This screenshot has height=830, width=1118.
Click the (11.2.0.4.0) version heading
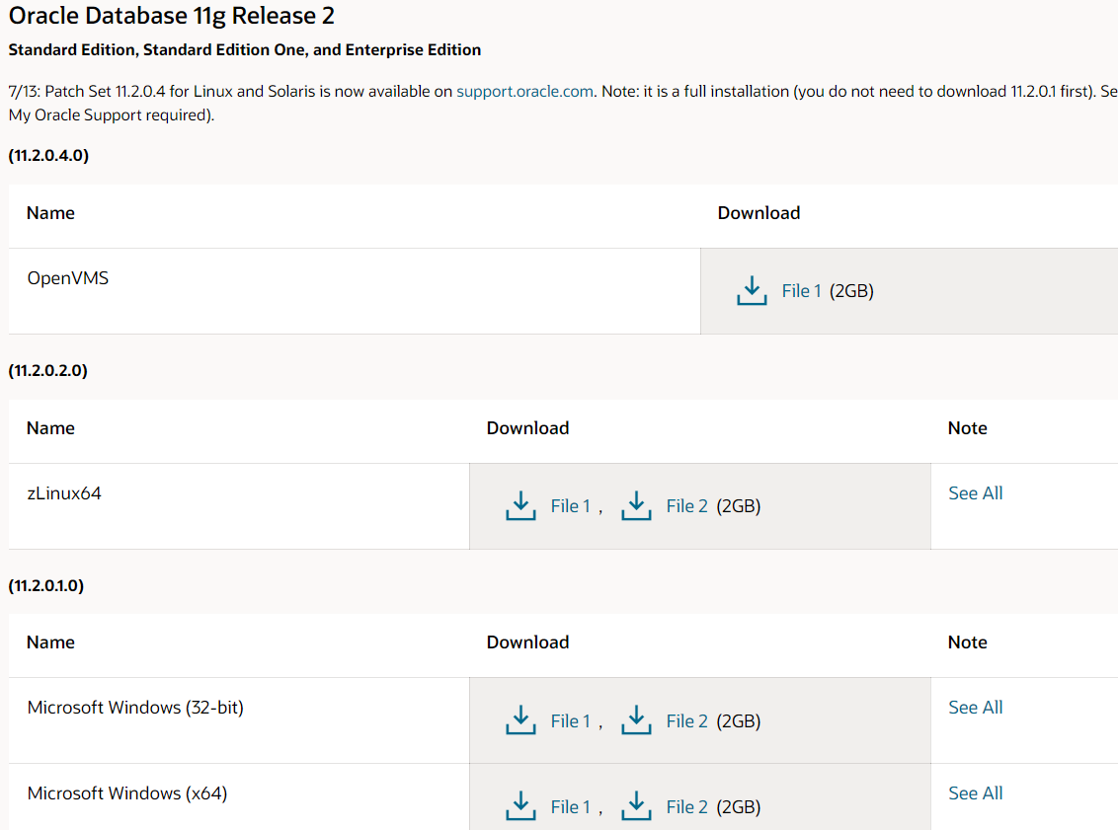point(48,155)
